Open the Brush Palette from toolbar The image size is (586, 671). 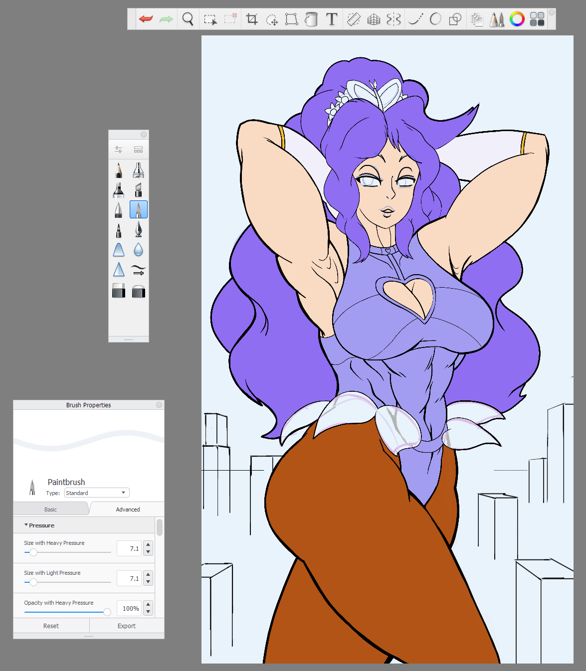497,19
